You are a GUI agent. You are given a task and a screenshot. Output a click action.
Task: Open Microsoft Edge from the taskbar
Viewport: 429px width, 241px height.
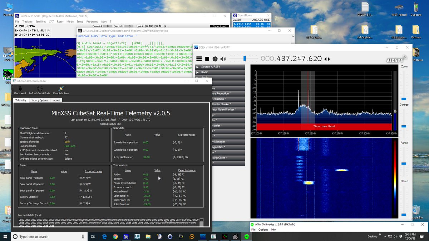tap(104, 236)
